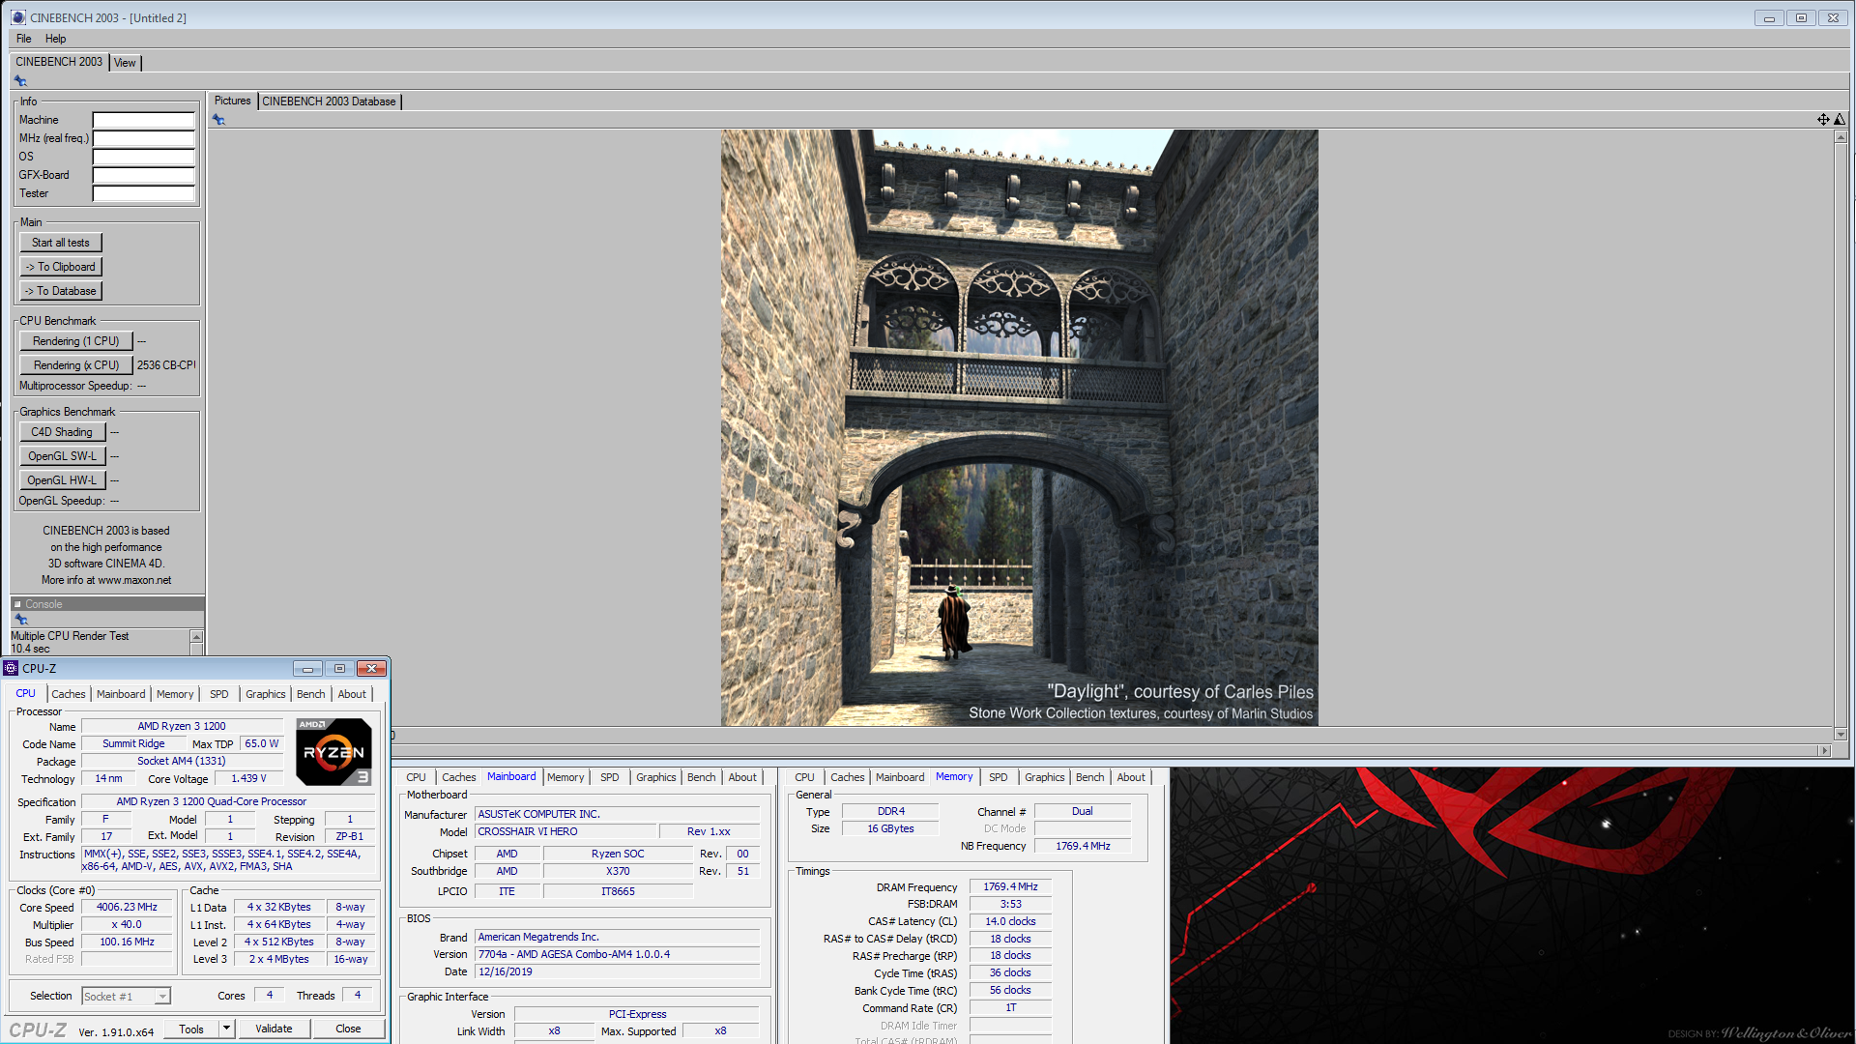Screen dimensions: 1856x1044
Task: Maximize the CINEBENCH 2003 window
Action: tap(1801, 18)
